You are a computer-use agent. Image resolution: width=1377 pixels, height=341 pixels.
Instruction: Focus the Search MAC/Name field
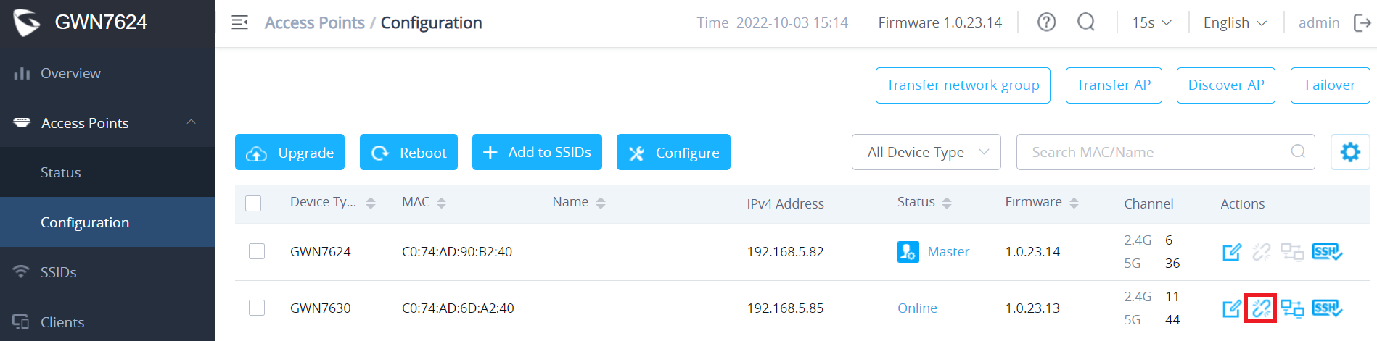click(x=1165, y=152)
